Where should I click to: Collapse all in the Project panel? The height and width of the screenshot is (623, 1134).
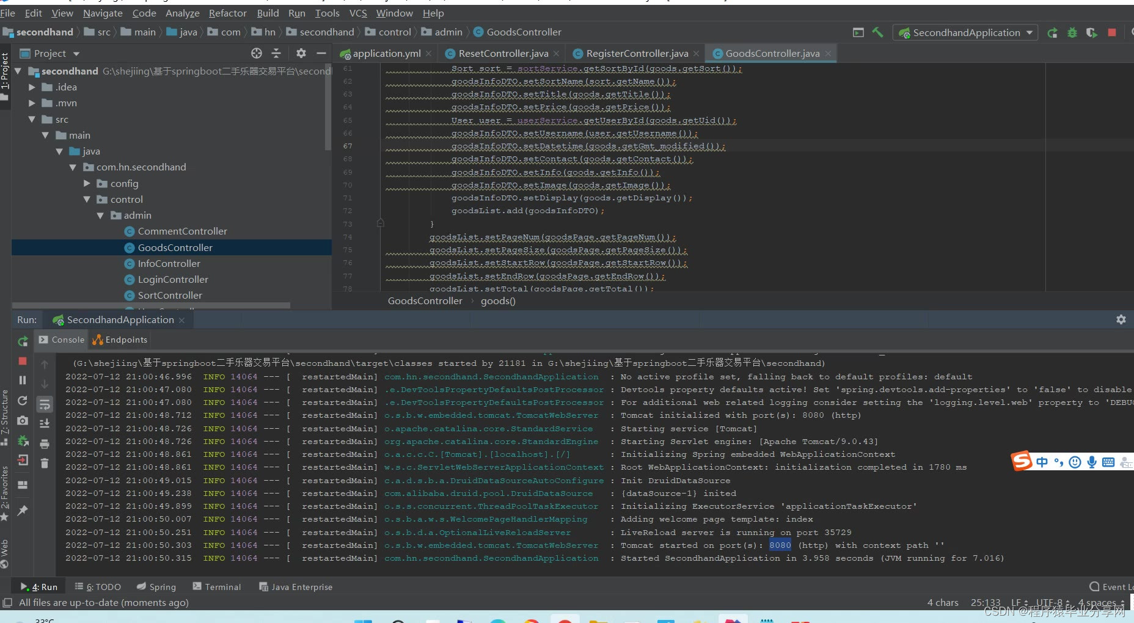click(x=276, y=53)
